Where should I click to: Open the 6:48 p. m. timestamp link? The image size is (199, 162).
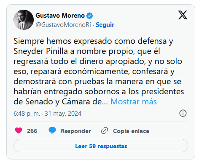[x=27, y=114]
